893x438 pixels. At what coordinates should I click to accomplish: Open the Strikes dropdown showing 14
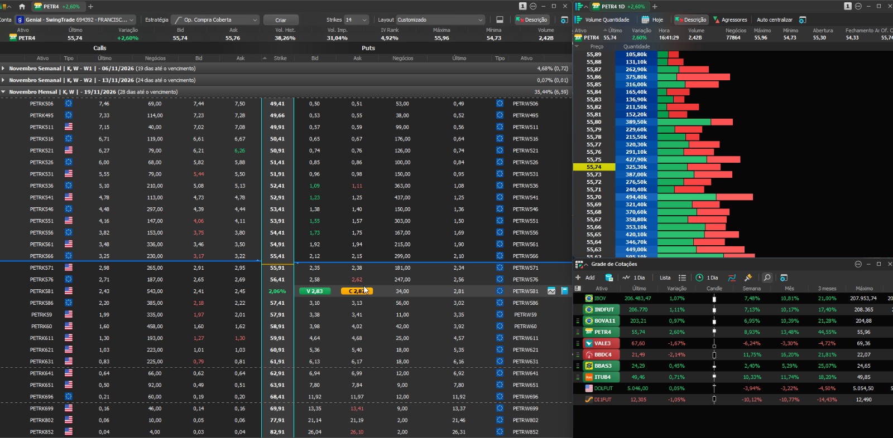356,20
